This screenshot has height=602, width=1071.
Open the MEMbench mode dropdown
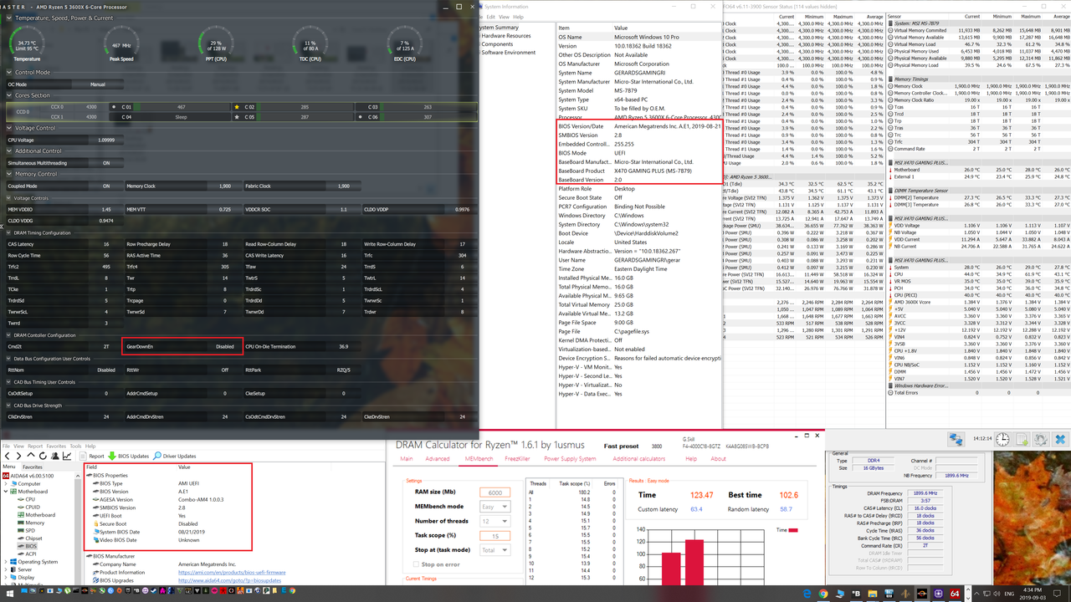[x=495, y=507]
